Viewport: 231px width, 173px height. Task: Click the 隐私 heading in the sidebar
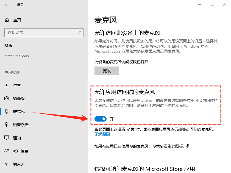8,46
